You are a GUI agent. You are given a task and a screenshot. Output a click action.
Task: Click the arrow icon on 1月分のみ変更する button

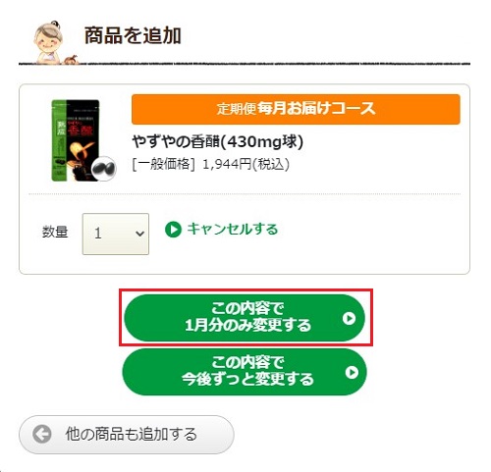(x=349, y=318)
